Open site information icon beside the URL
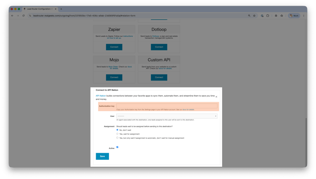 [30, 16]
